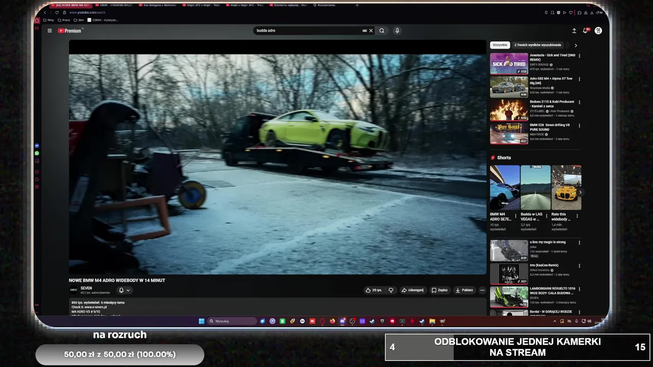Image resolution: width=653 pixels, height=367 pixels.
Task: Click the browser address bar URL
Action: (87, 12)
